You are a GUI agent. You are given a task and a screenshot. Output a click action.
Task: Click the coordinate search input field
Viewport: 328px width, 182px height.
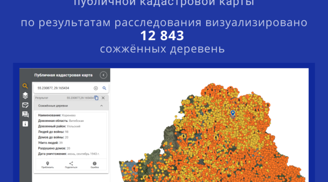point(64,88)
